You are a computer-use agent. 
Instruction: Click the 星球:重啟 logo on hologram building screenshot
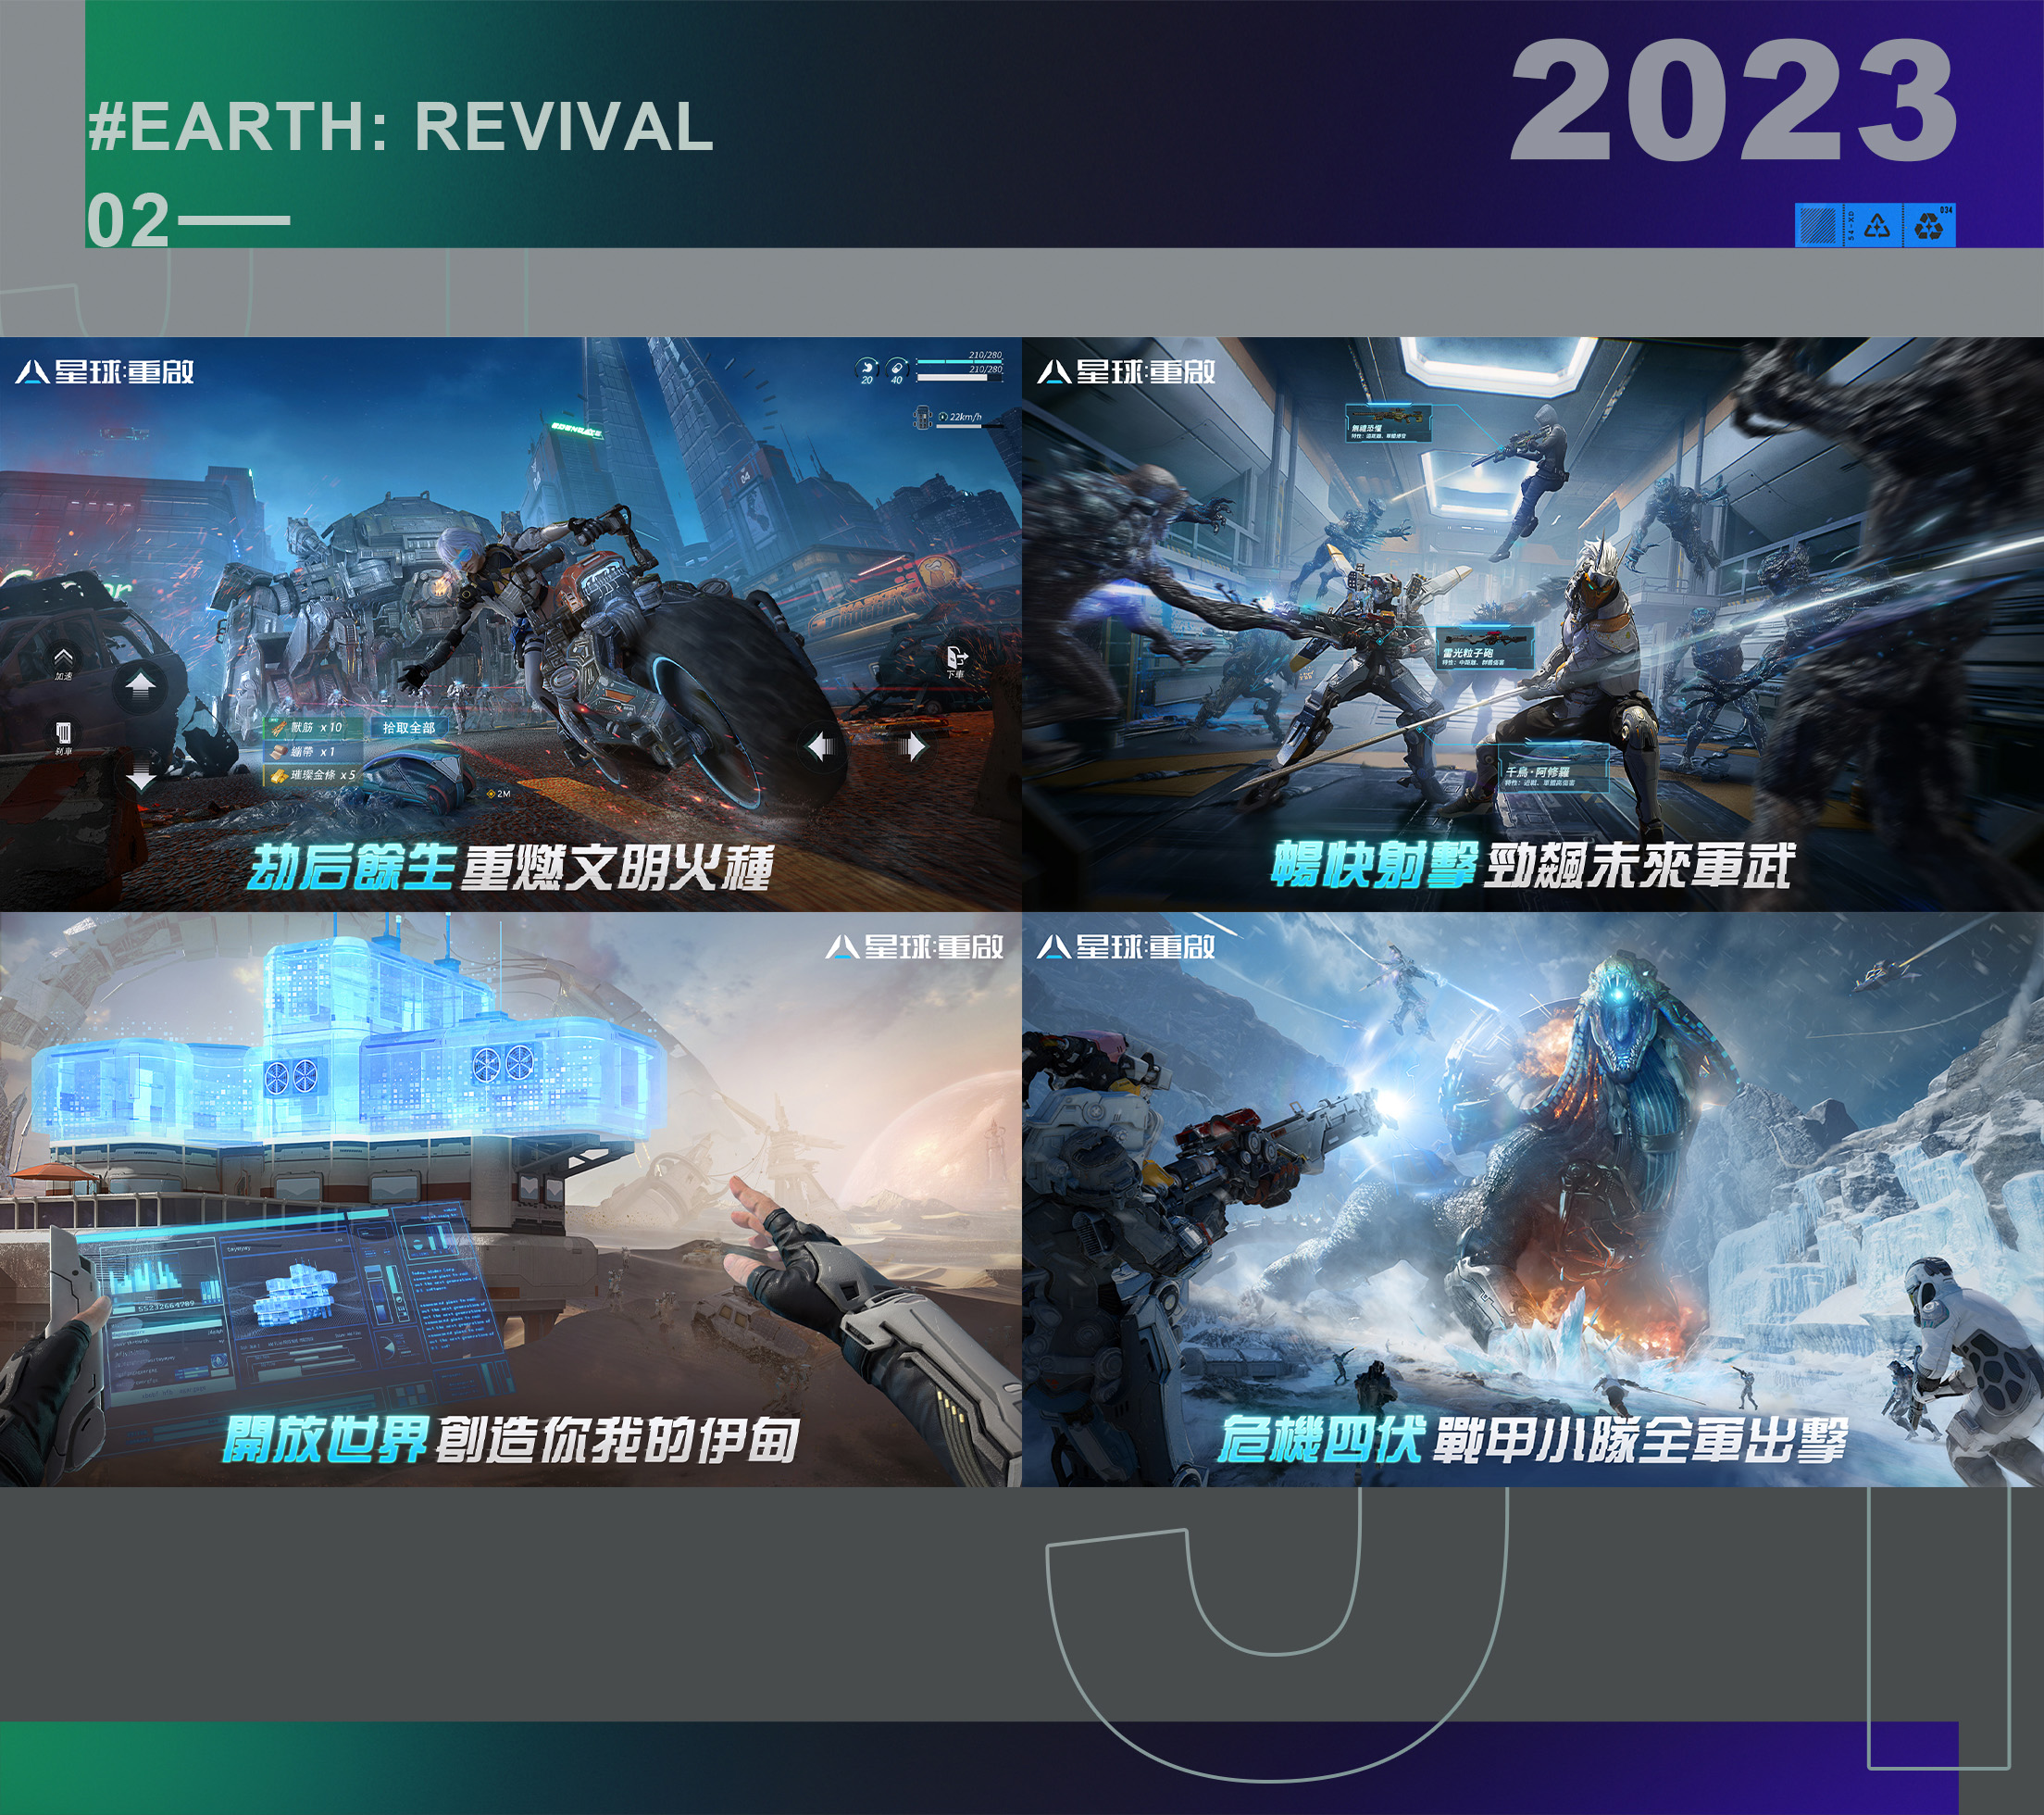tap(915, 946)
